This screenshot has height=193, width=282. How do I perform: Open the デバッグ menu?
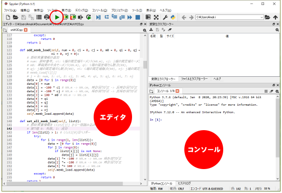[x=82, y=10]
